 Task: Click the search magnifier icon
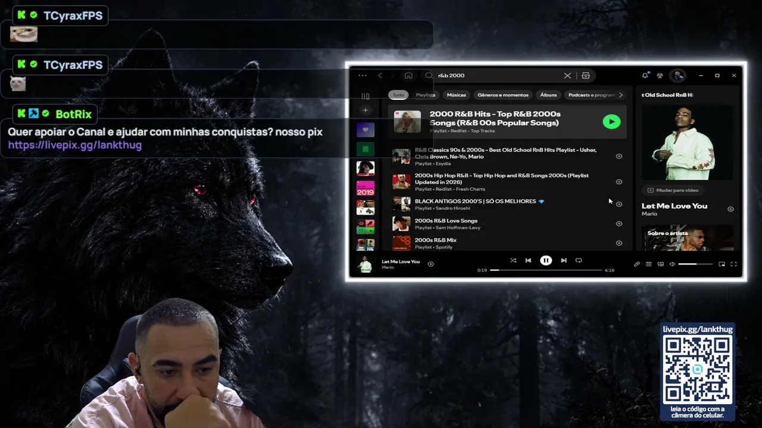[x=429, y=75]
